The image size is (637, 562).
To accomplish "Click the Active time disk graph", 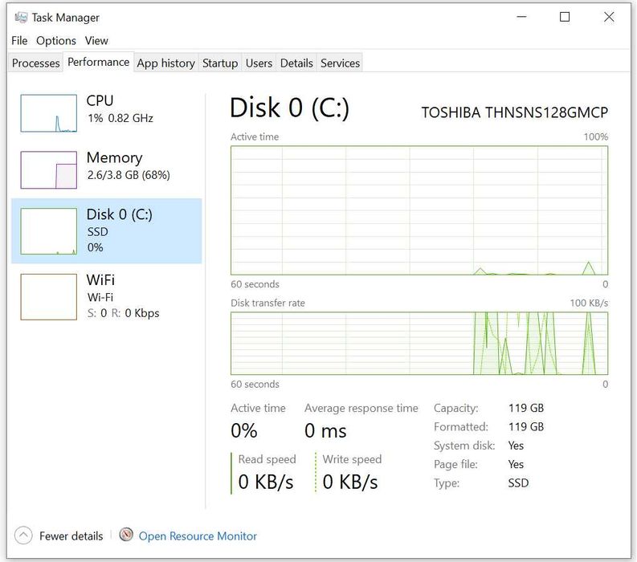I will pyautogui.click(x=419, y=210).
